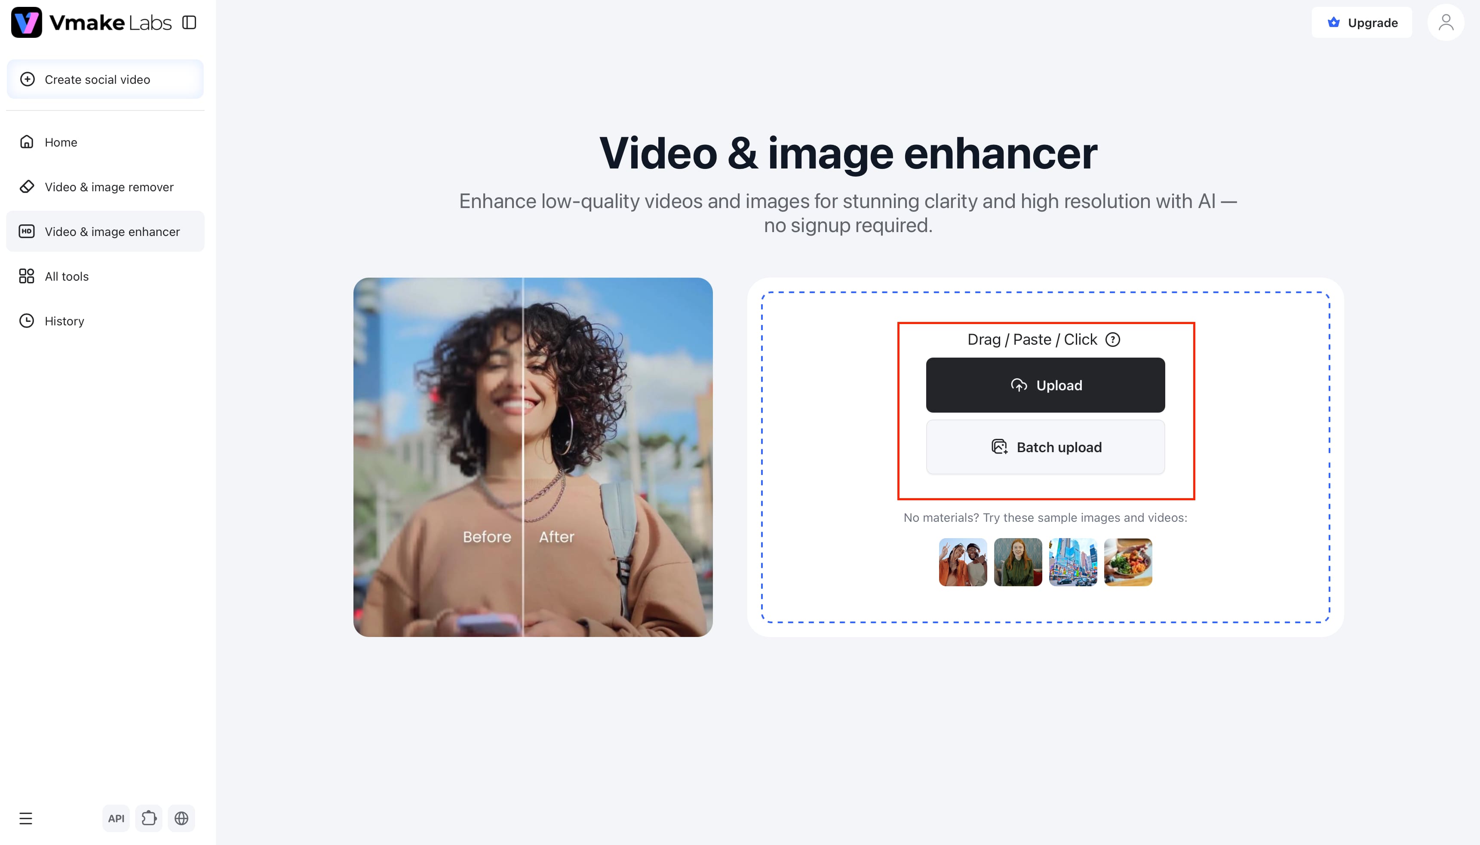The width and height of the screenshot is (1480, 845).
Task: Open All tools page
Action: (105, 276)
